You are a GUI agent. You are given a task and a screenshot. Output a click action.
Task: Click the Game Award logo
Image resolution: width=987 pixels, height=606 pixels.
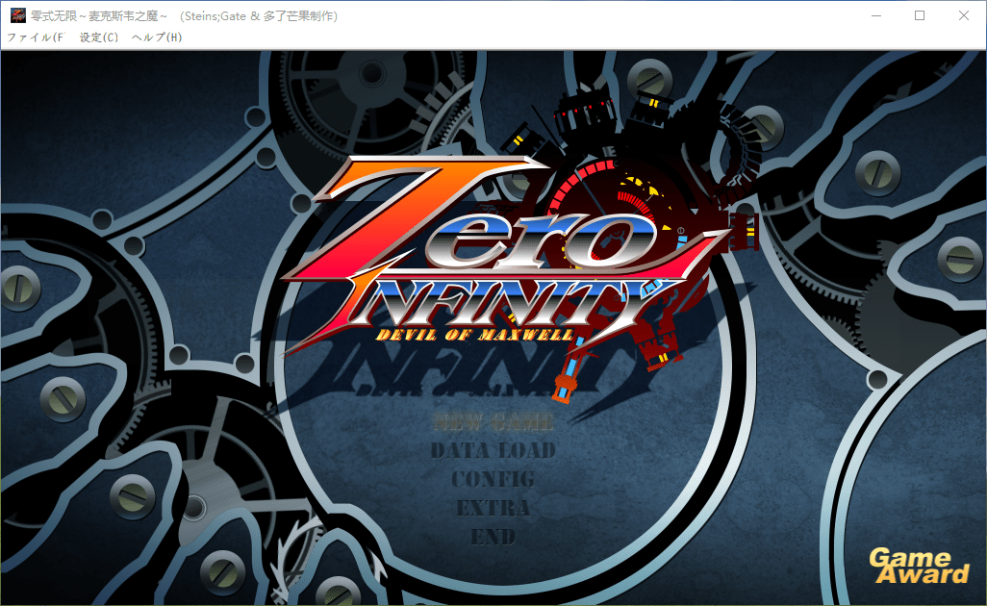point(919,566)
